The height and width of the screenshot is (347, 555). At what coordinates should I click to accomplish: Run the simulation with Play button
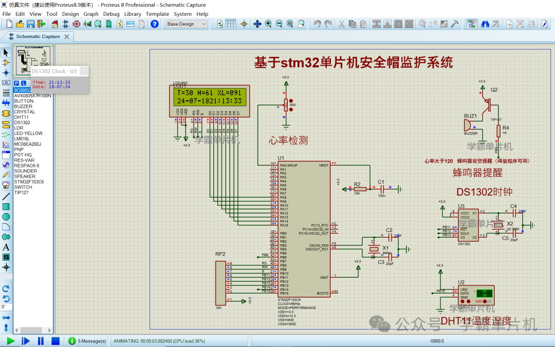11,341
